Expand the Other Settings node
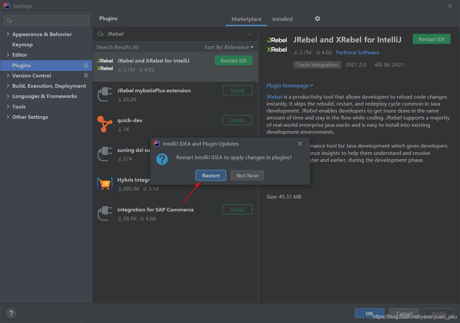460x323 pixels. [x=8, y=117]
